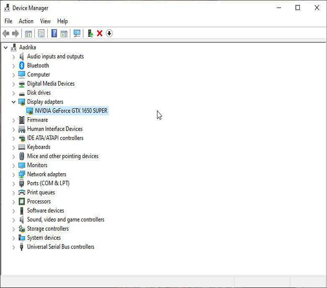The image size is (327, 288).
Task: Expand the Processors category arrow
Action: (x=14, y=201)
